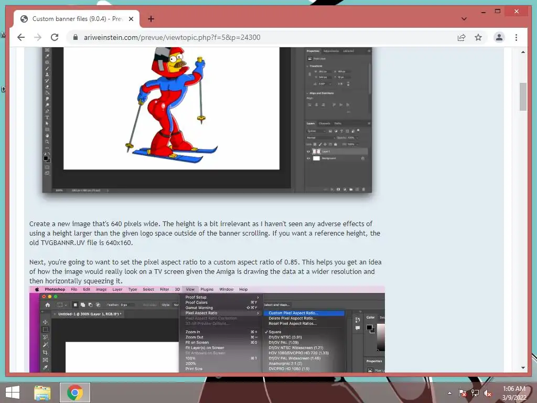Image resolution: width=537 pixels, height=403 pixels.
Task: Share this page using the share icon
Action: (461, 37)
